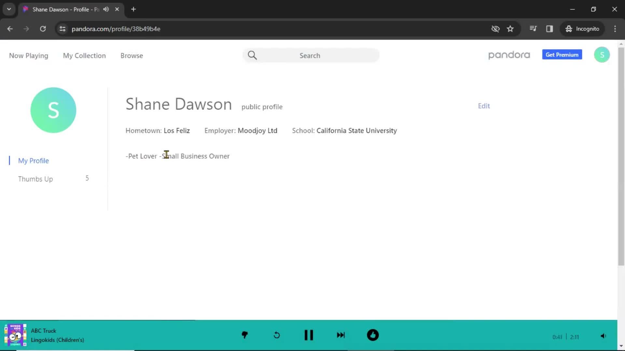Click employer value Moodjoy Ltd
625x351 pixels.
point(257,131)
